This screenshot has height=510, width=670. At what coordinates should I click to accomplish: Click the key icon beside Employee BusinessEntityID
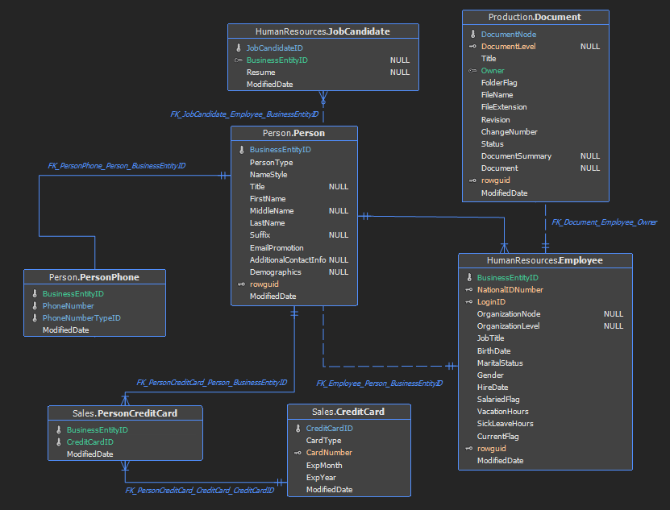tap(469, 278)
